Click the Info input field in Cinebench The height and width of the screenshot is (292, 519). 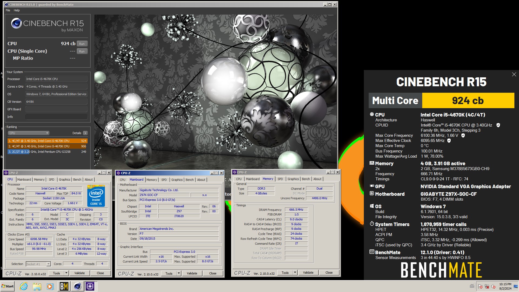(x=56, y=117)
